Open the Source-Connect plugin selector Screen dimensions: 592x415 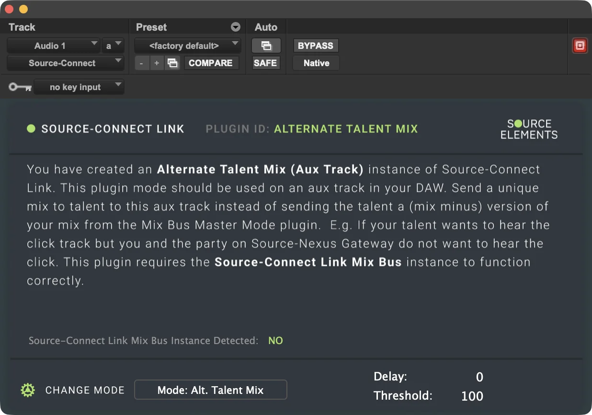pos(66,63)
